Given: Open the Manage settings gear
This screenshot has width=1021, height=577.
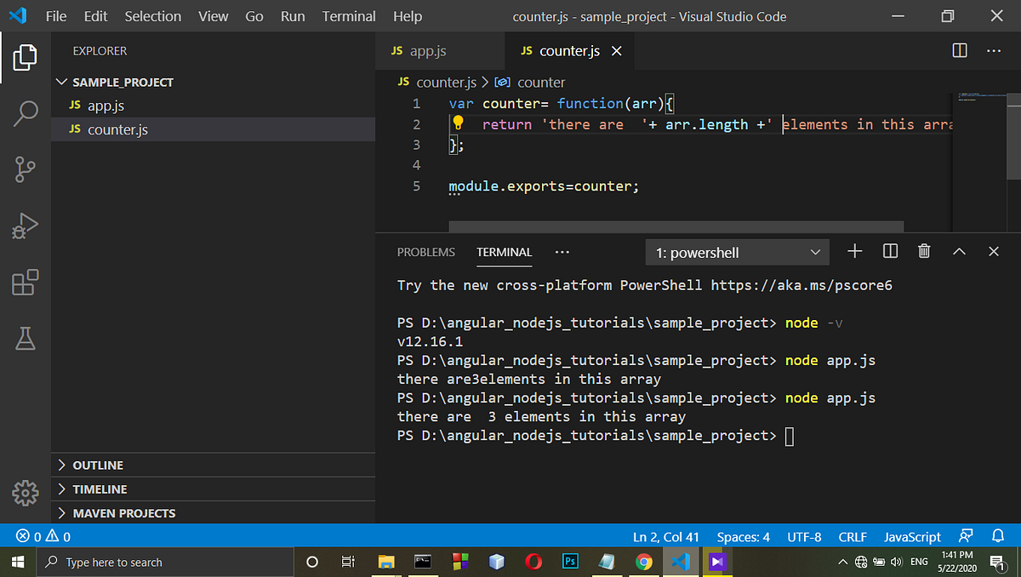Looking at the screenshot, I should pyautogui.click(x=25, y=493).
